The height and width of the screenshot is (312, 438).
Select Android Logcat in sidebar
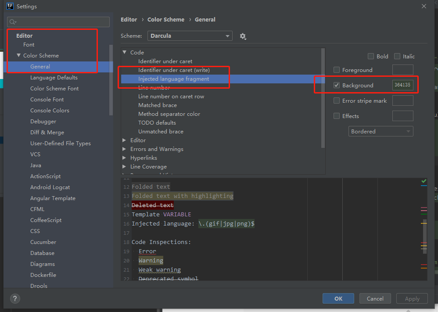(50, 187)
